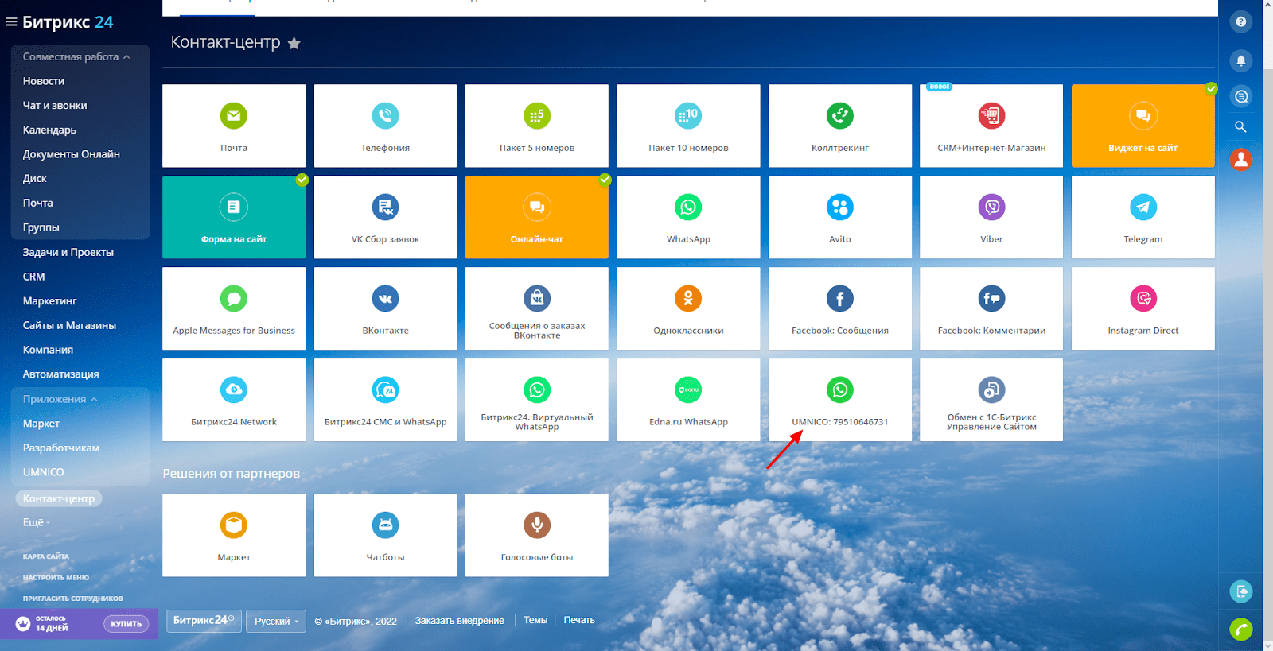Click the Заказать внедрение link
This screenshot has width=1273, height=651.
pyautogui.click(x=459, y=621)
